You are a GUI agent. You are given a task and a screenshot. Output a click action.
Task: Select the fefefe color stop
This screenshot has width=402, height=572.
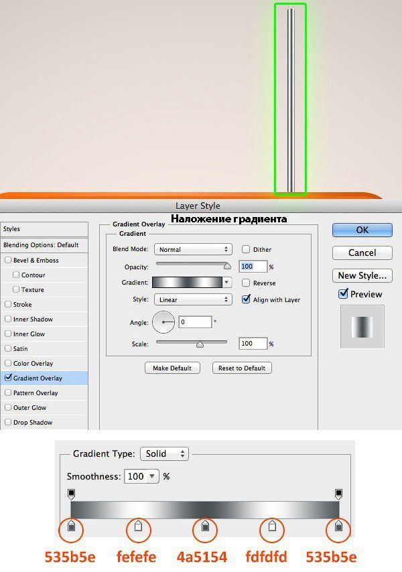click(x=138, y=526)
